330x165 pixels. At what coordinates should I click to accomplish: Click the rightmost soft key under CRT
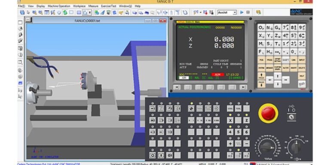243,87
